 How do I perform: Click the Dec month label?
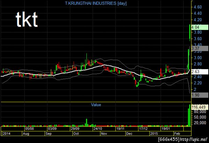coord(129,134)
